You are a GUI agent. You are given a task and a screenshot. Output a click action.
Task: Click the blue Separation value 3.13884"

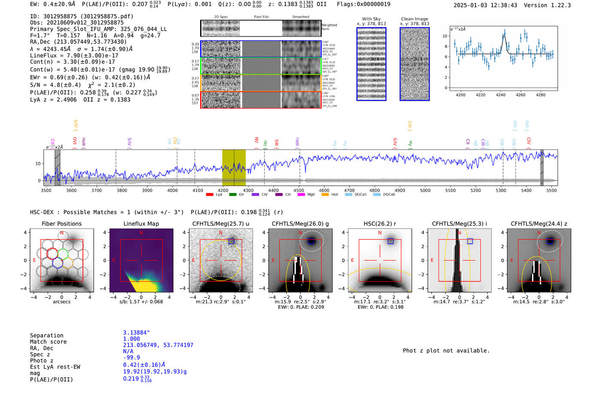point(136,333)
